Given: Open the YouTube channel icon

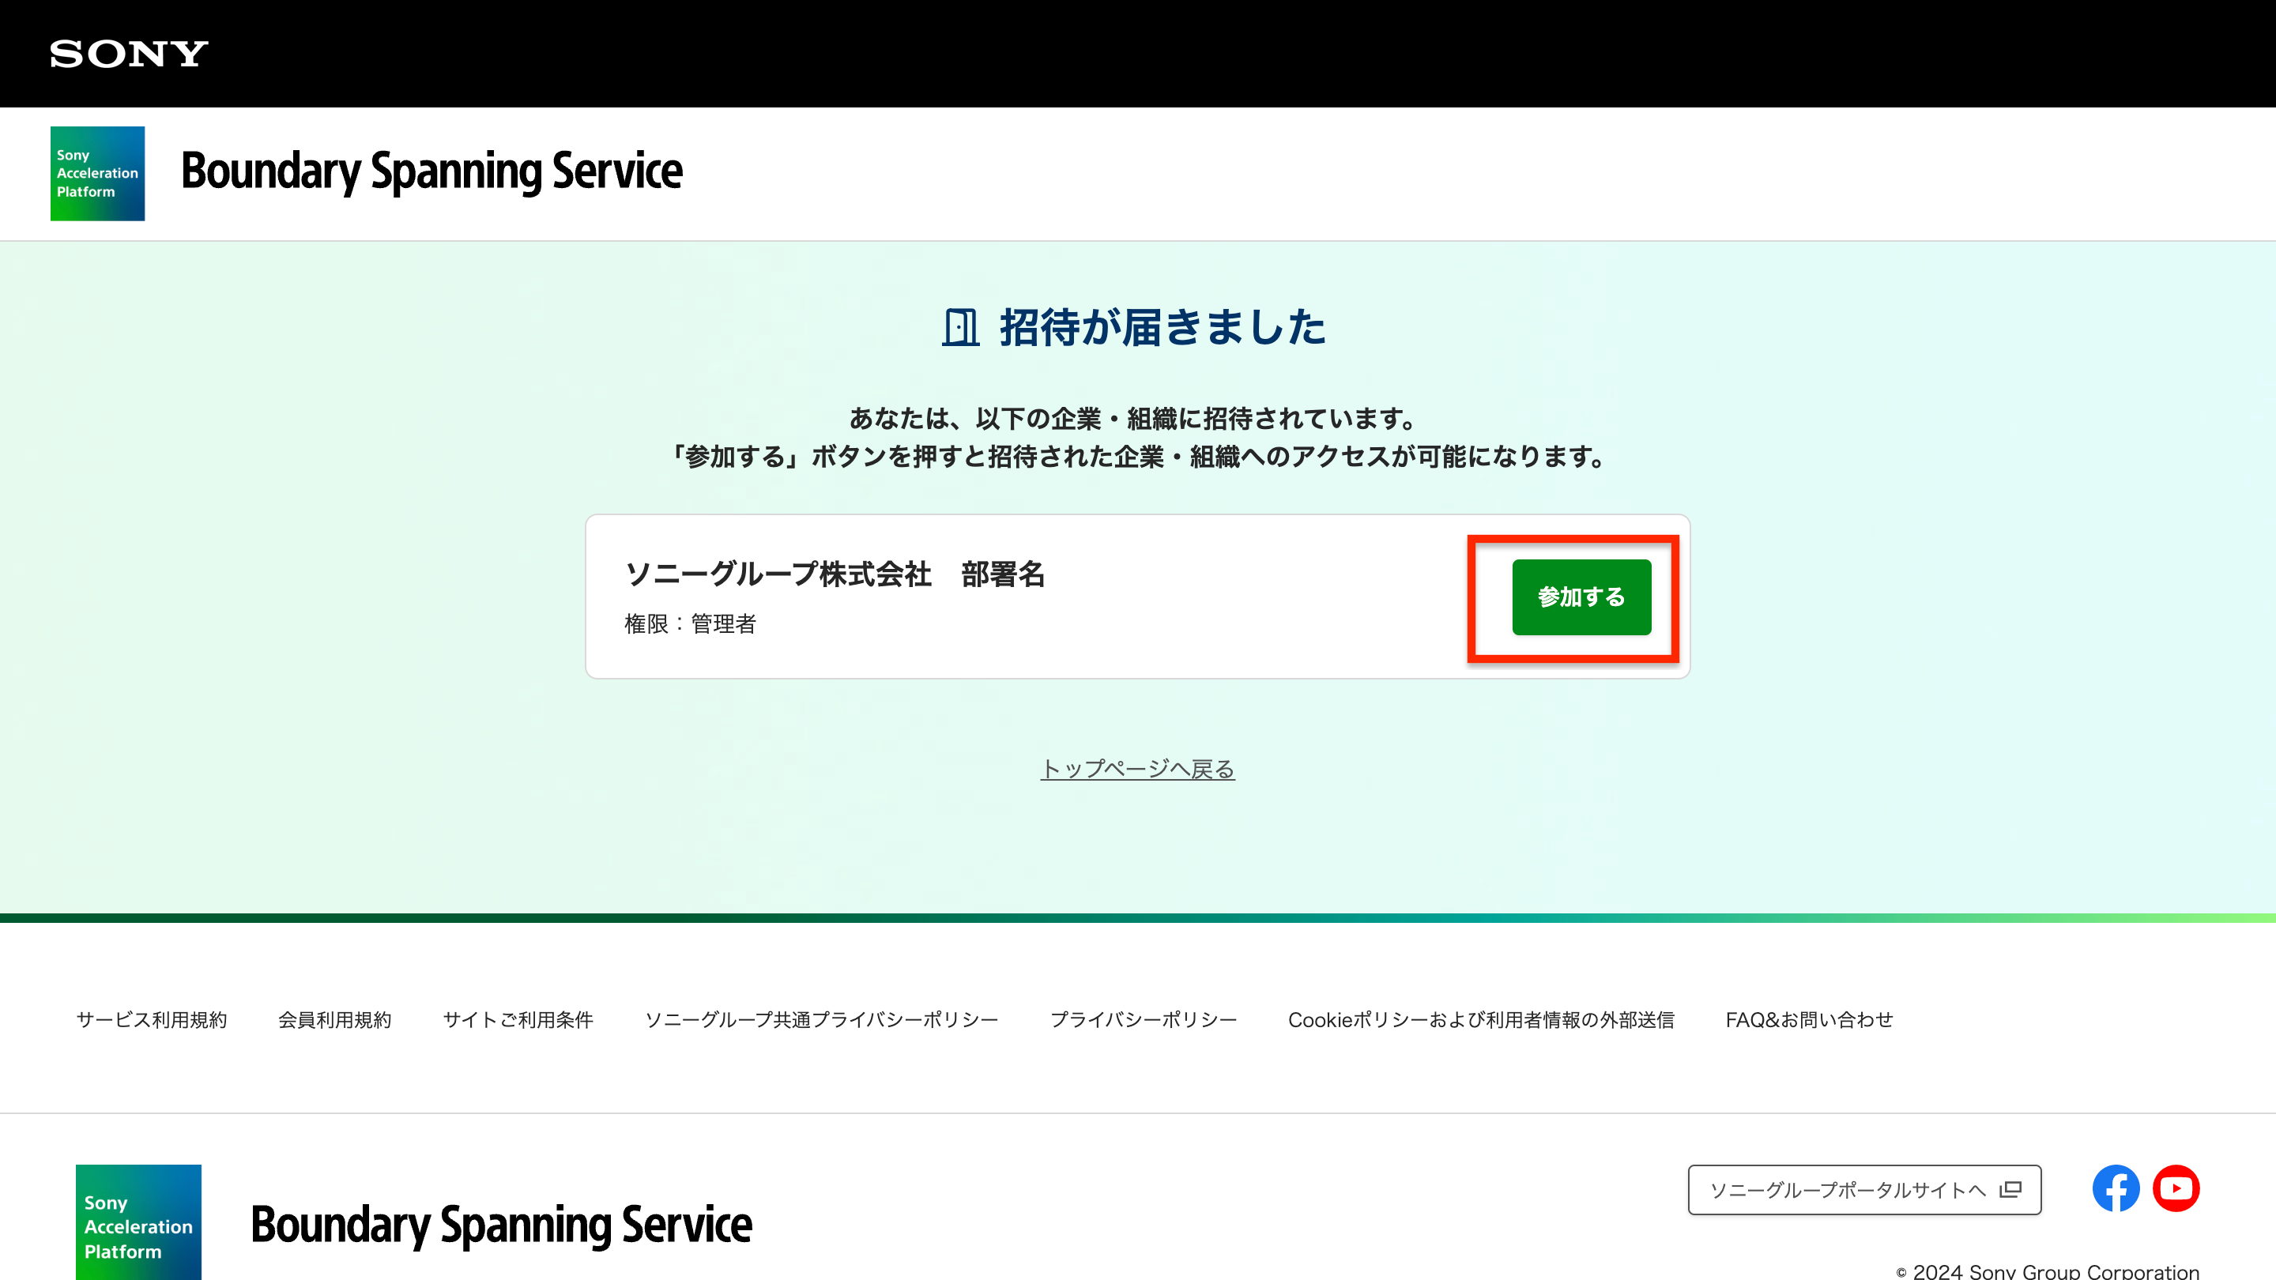Looking at the screenshot, I should (2176, 1188).
